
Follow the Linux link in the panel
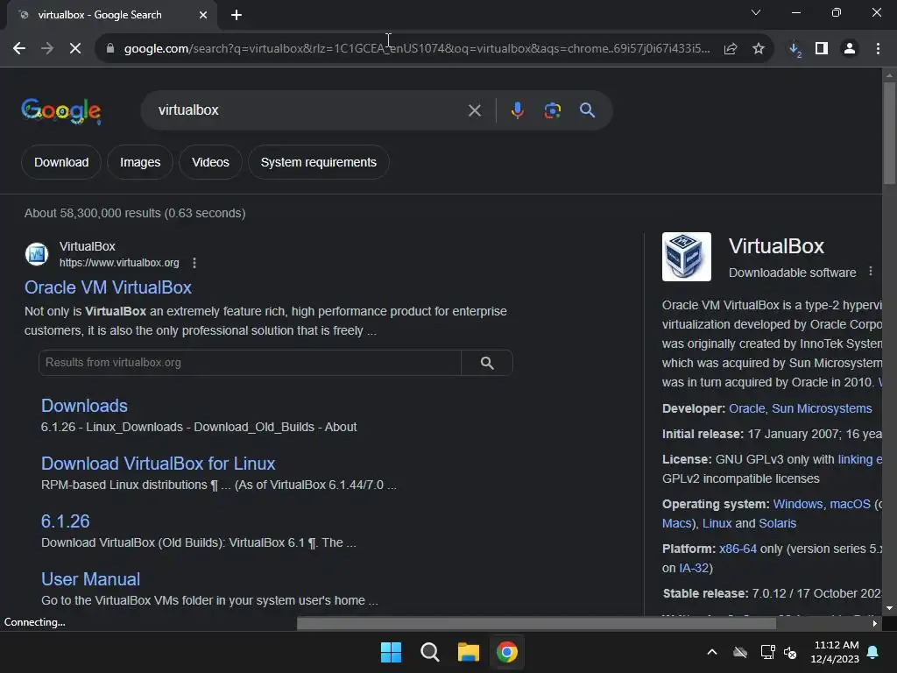click(x=717, y=524)
